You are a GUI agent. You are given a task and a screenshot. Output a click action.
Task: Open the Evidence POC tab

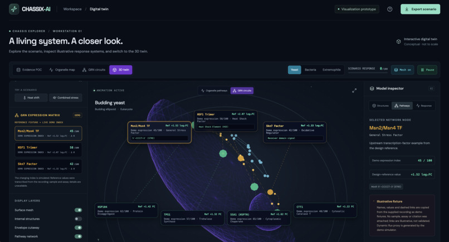tap(29, 70)
